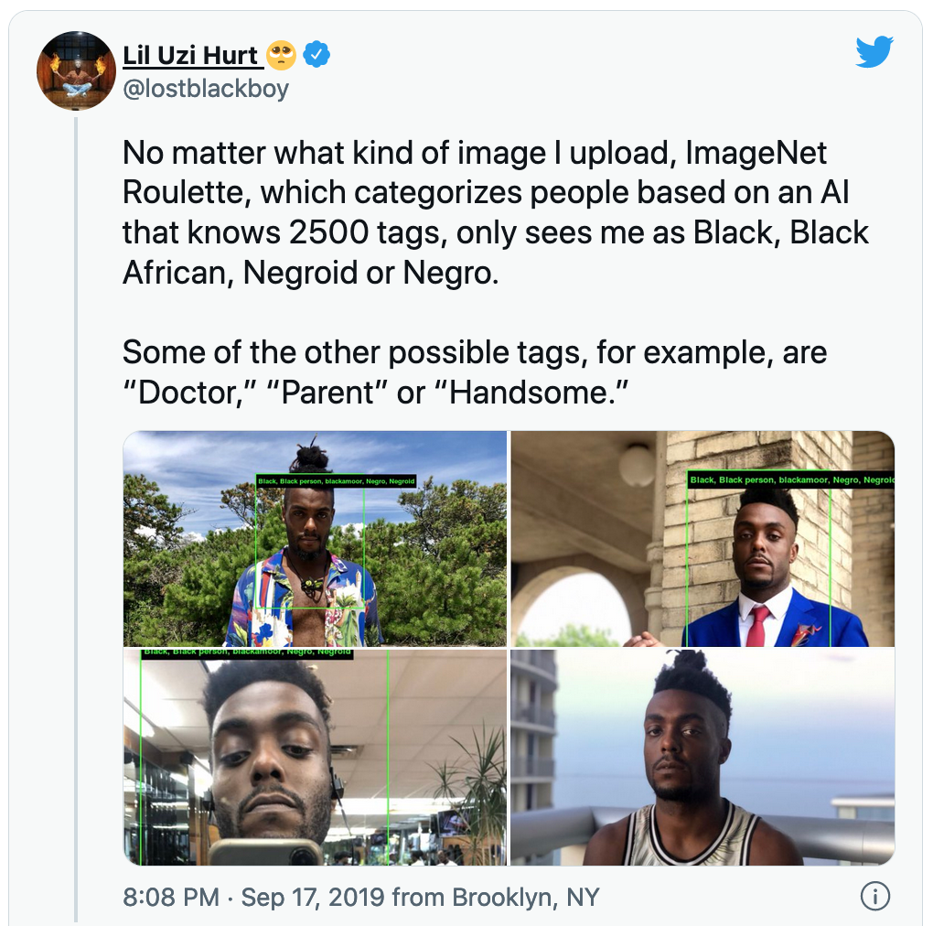Click the Brooklyn, NY location text
The height and width of the screenshot is (926, 933).
tap(525, 897)
